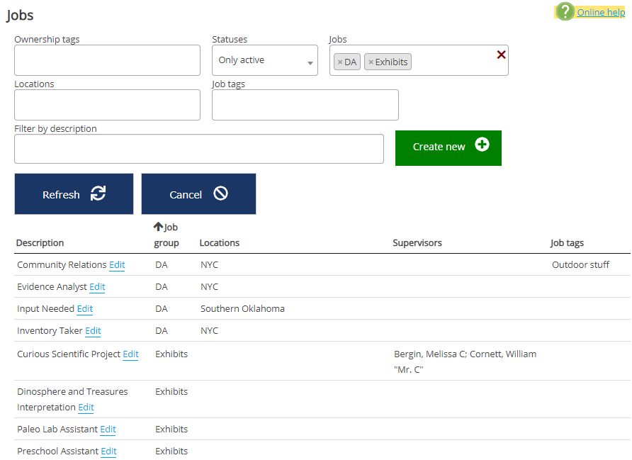Viewport: 632px width, 460px height.
Task: Click the green help question mark icon
Action: coord(565,11)
